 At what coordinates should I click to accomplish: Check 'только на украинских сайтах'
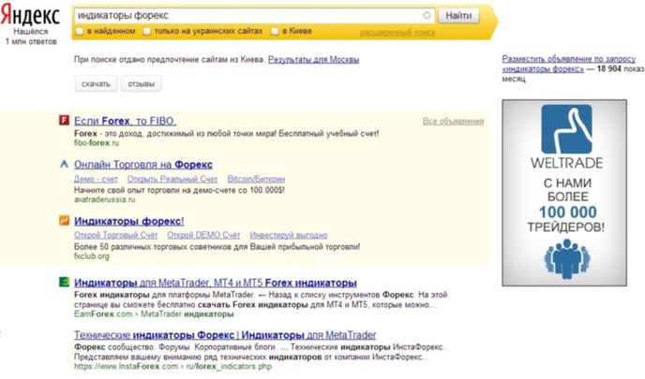coord(147,31)
